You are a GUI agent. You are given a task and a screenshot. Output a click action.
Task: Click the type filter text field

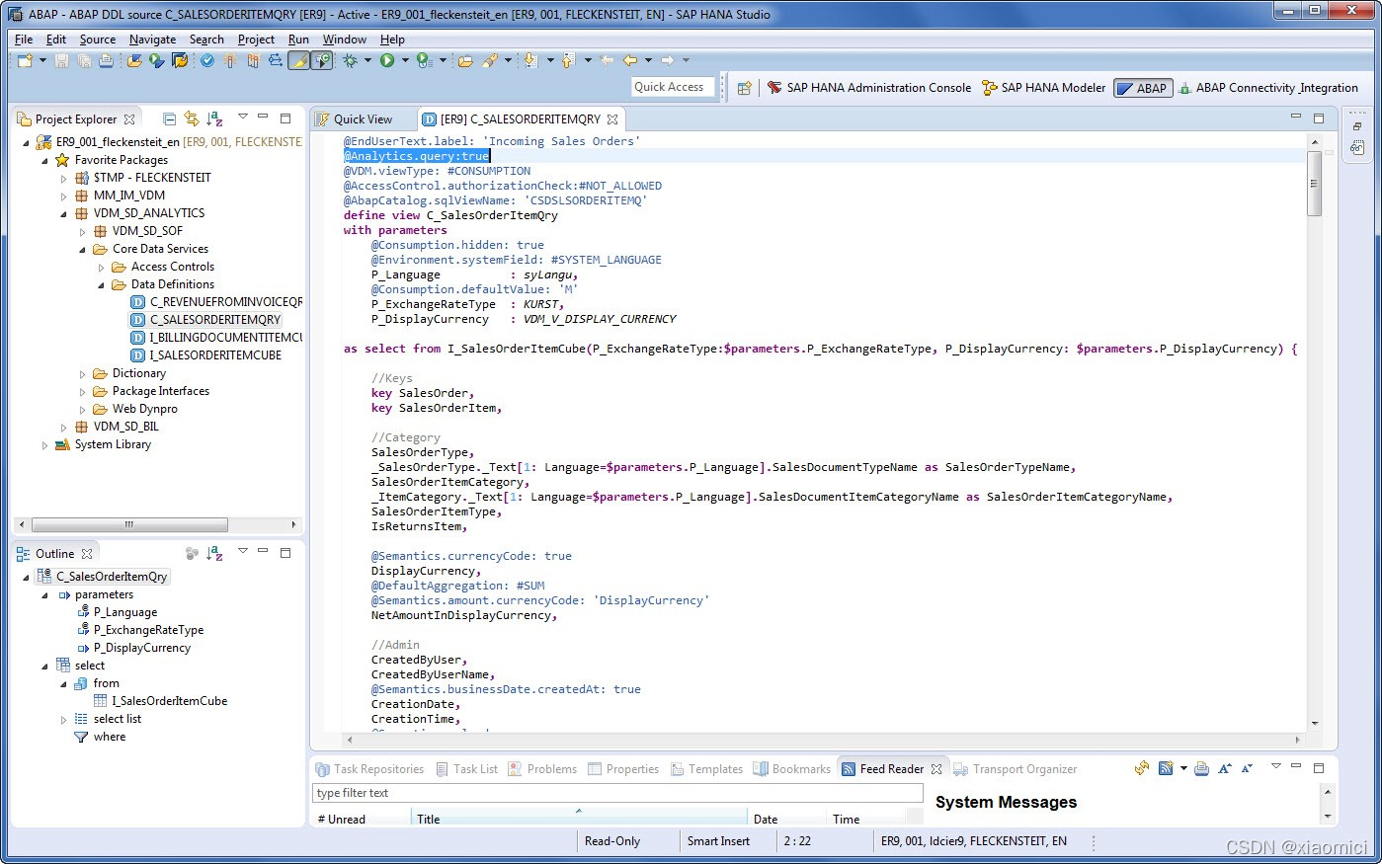[x=617, y=793]
